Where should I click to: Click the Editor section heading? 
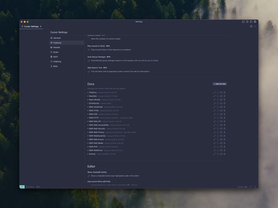pos(91,167)
